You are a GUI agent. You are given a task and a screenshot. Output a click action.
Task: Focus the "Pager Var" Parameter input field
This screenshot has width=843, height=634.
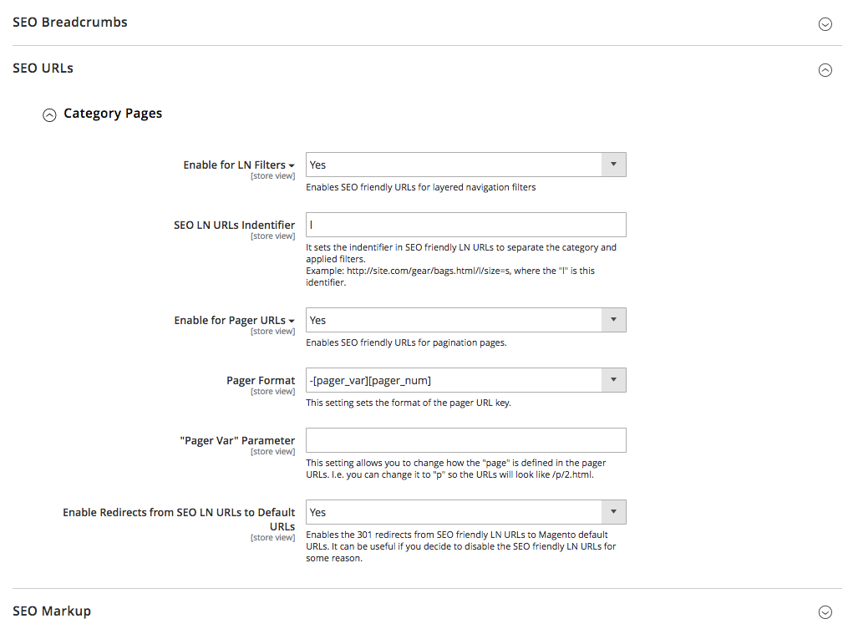point(465,440)
